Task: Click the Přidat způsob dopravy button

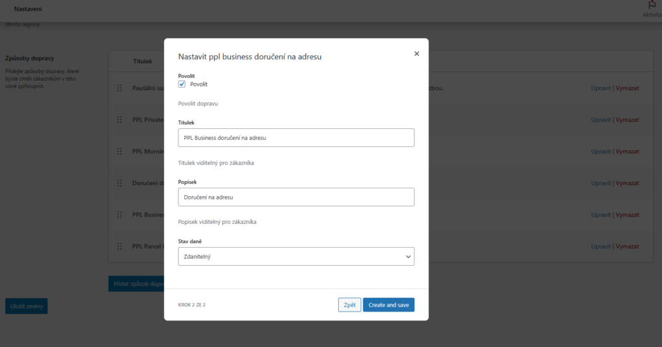Action: [x=136, y=284]
